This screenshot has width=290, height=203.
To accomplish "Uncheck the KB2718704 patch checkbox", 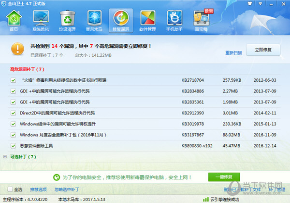I will click(14, 80).
